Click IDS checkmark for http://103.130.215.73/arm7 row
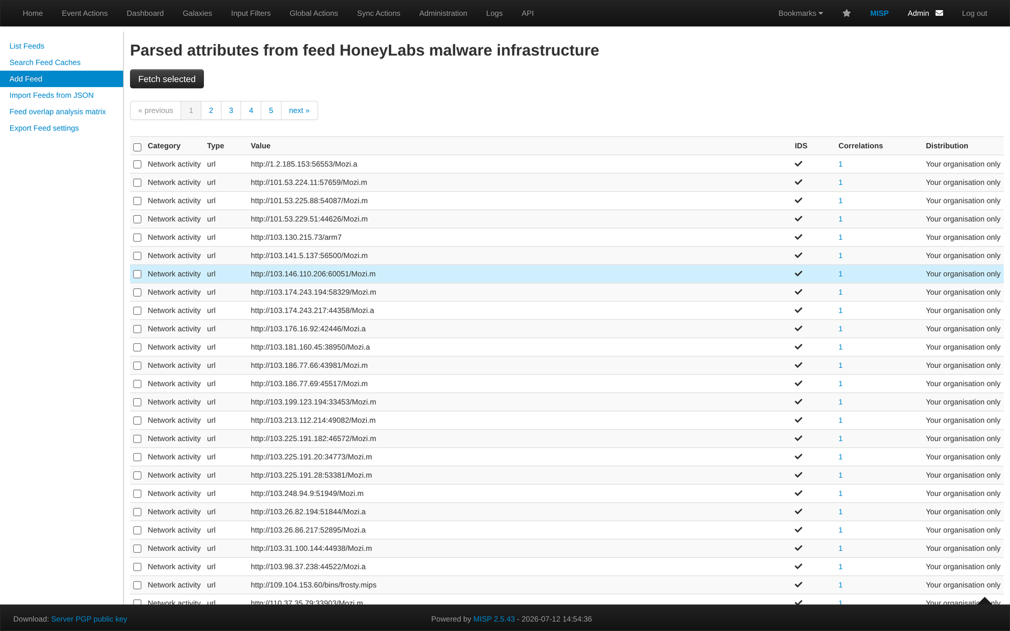Viewport: 1010px width, 631px height. [799, 237]
